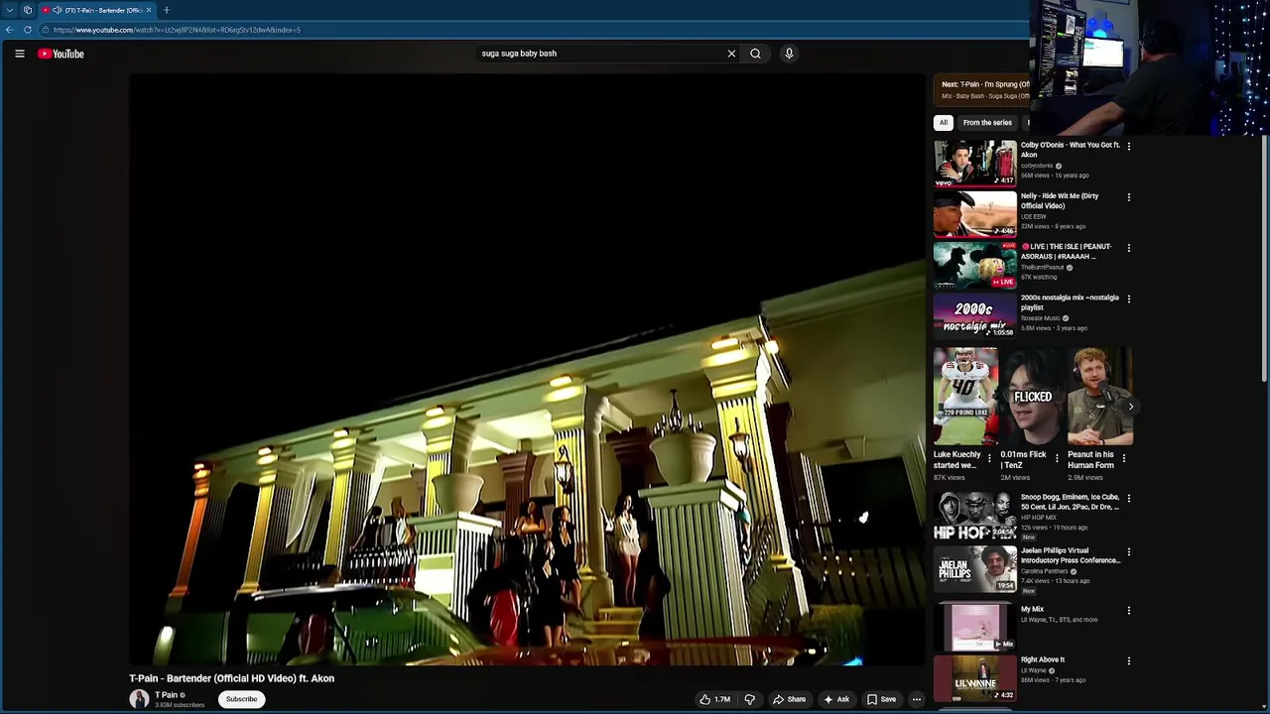Open HIP HOP mix thumbnail
This screenshot has width=1270, height=714.
click(975, 516)
